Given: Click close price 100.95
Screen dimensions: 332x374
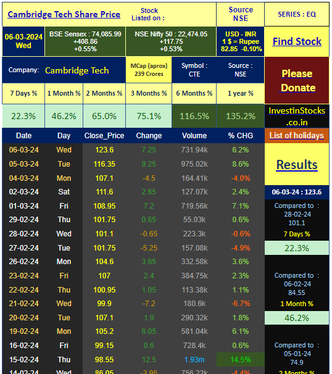Looking at the screenshot, I should (x=104, y=290).
